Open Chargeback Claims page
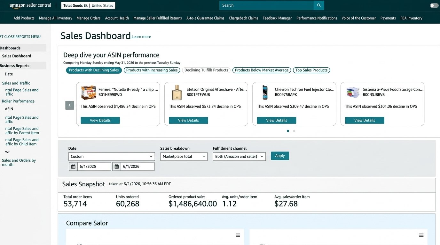The image size is (440, 245). [243, 18]
